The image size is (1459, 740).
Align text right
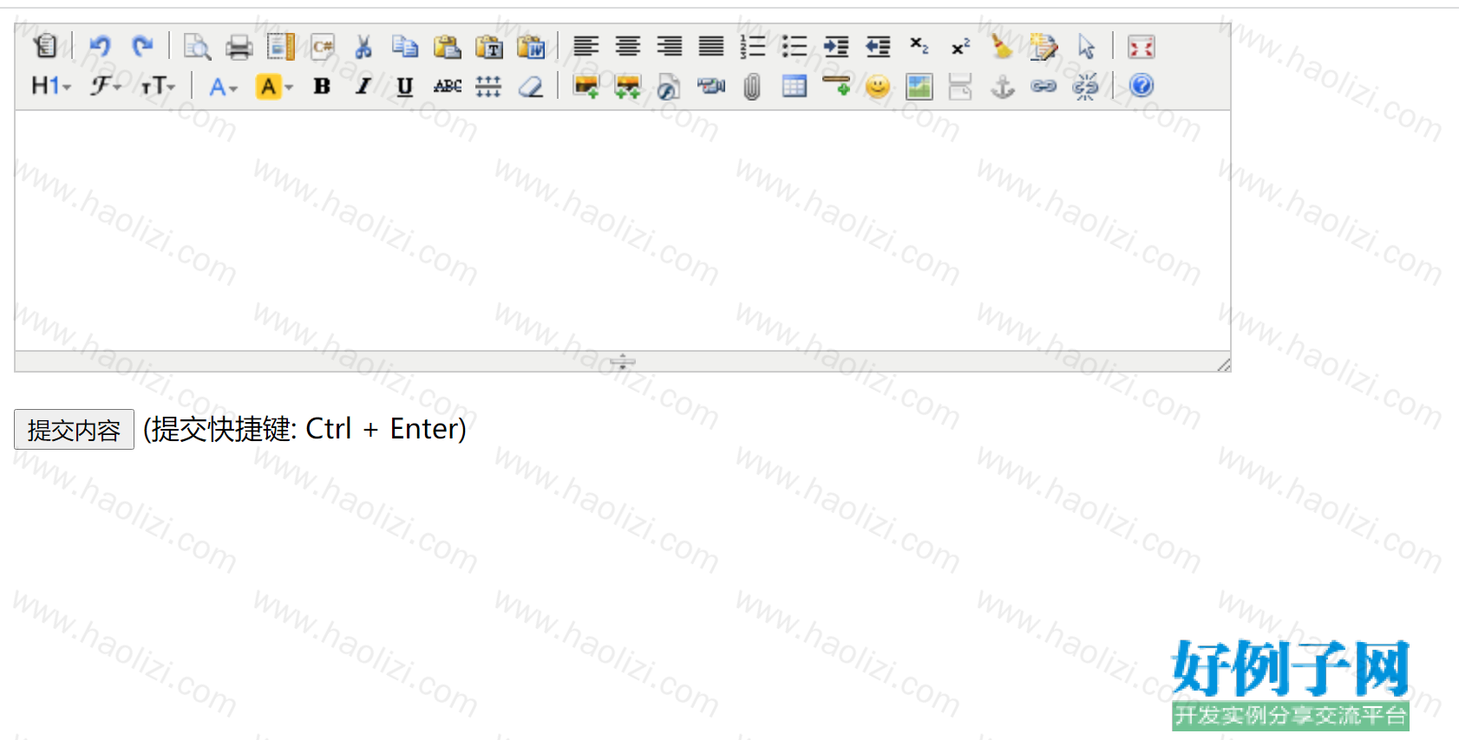pyautogui.click(x=670, y=46)
